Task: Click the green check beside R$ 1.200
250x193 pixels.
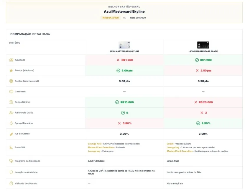Action: tap(197, 60)
